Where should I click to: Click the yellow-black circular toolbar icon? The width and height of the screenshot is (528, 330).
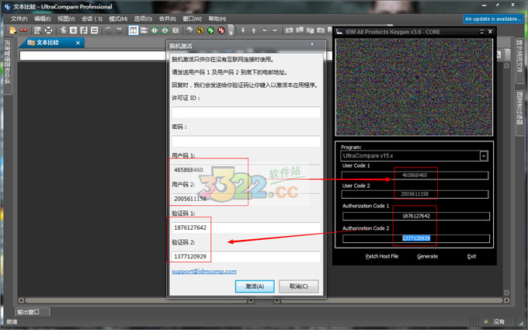click(200, 30)
